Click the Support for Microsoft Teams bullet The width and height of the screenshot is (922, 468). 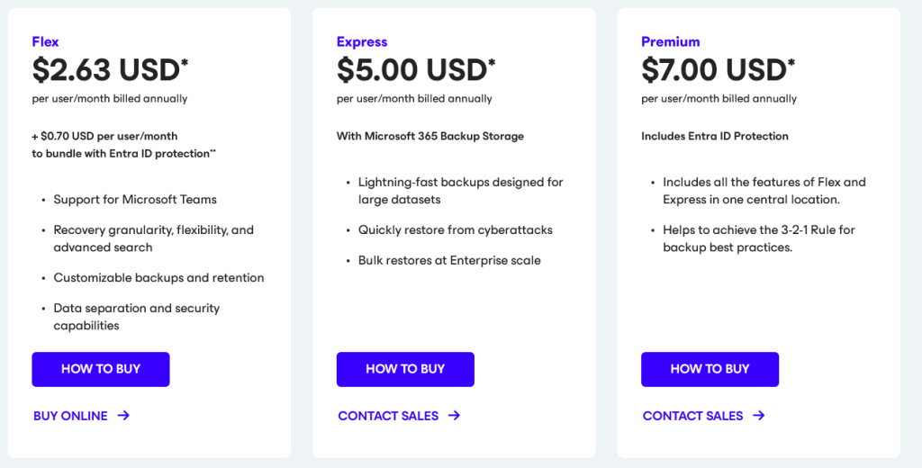click(135, 199)
